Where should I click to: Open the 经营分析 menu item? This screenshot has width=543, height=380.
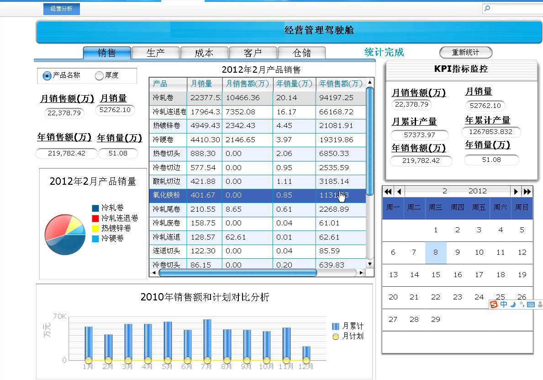[x=61, y=8]
